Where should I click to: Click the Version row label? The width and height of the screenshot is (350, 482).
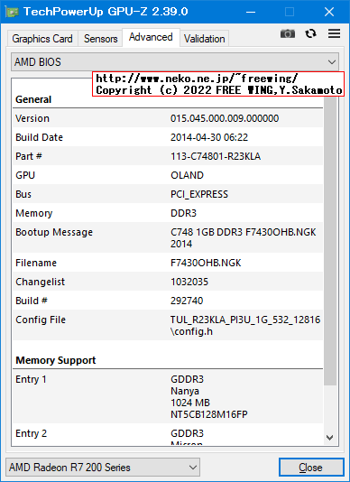click(x=32, y=118)
